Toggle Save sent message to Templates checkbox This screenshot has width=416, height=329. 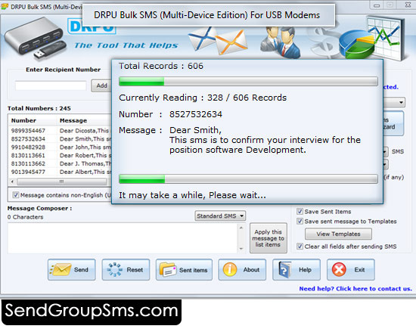[x=300, y=222]
